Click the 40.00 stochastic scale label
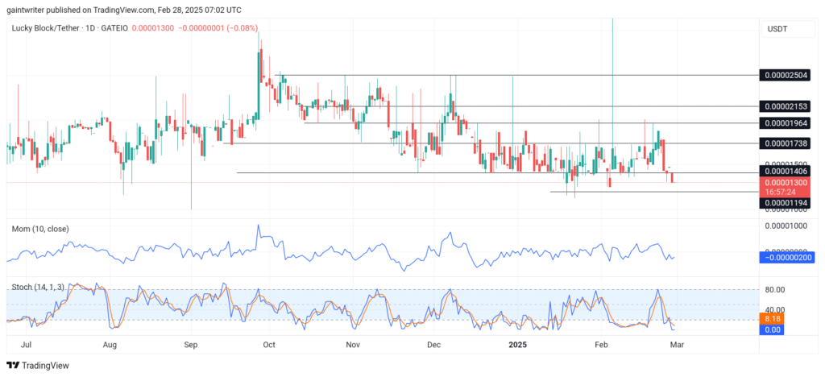This screenshot has height=377, width=825. (x=775, y=309)
